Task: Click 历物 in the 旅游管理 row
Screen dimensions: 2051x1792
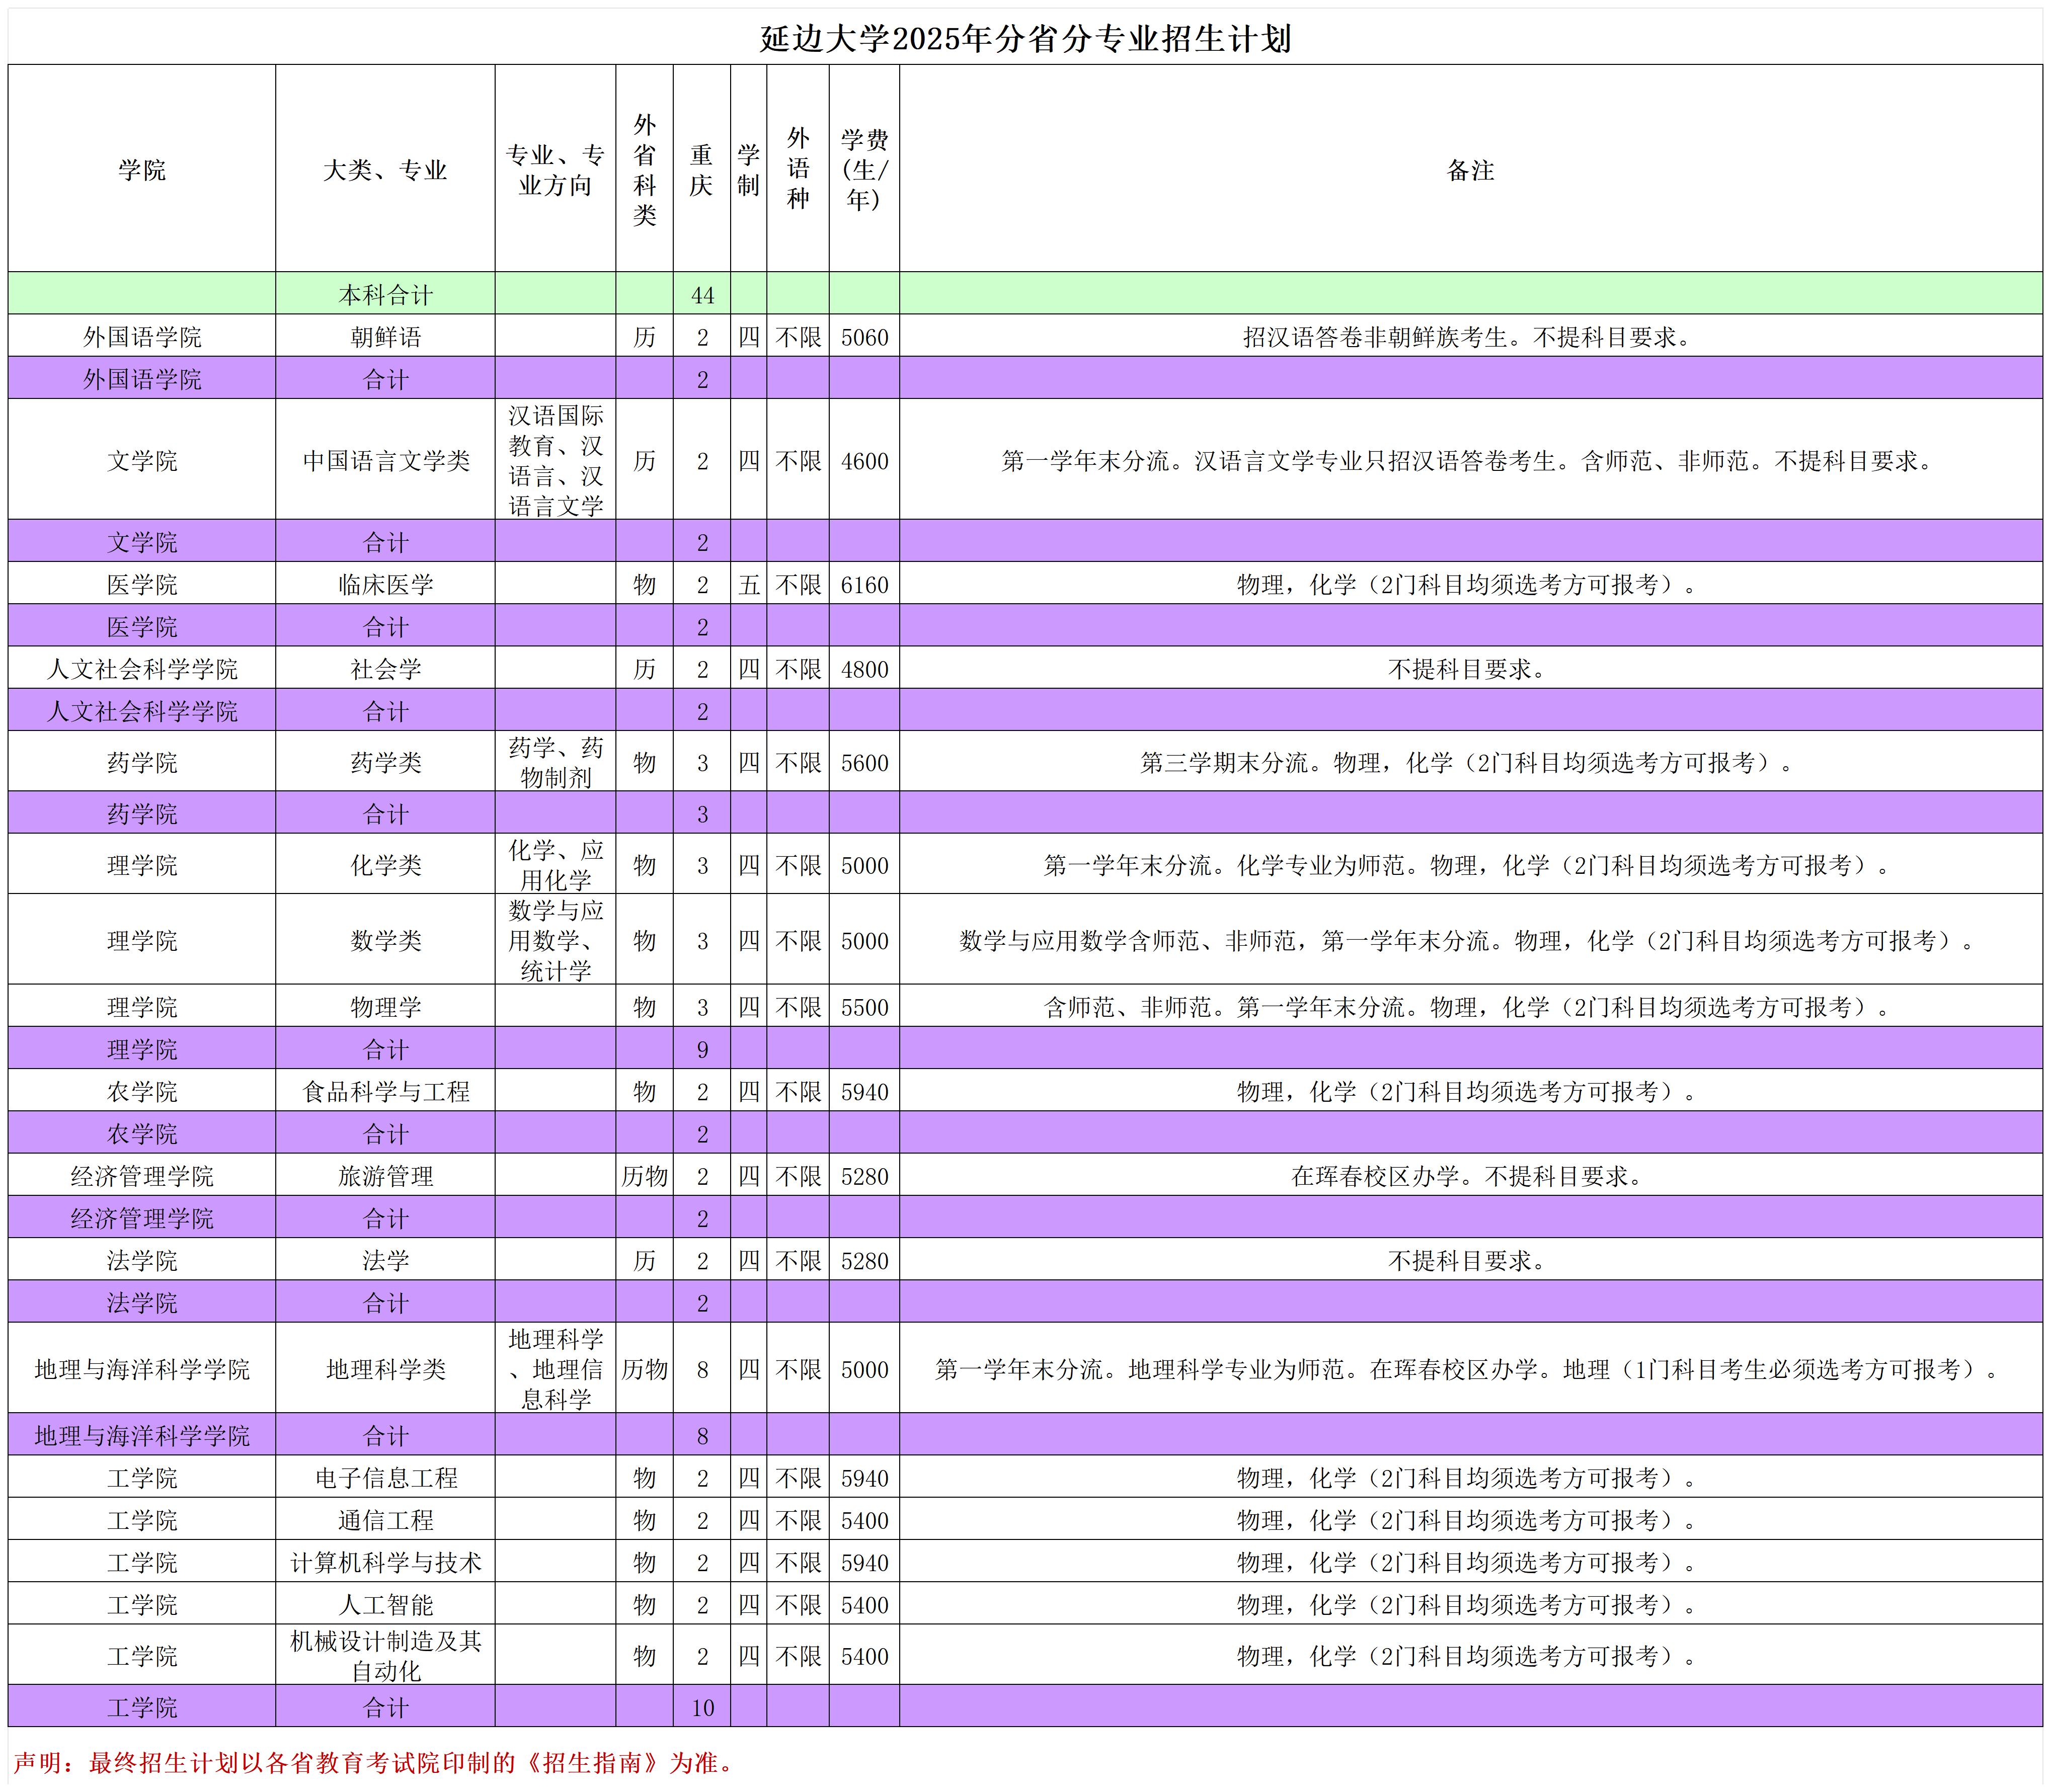Action: click(644, 1175)
